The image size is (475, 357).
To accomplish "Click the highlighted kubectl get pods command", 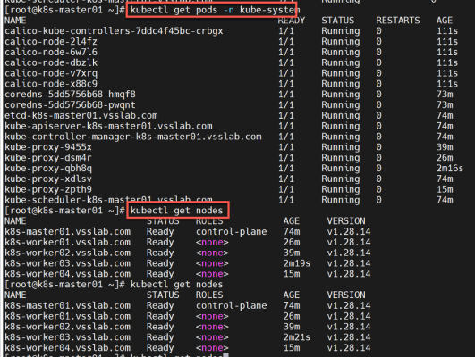I will click(x=212, y=10).
